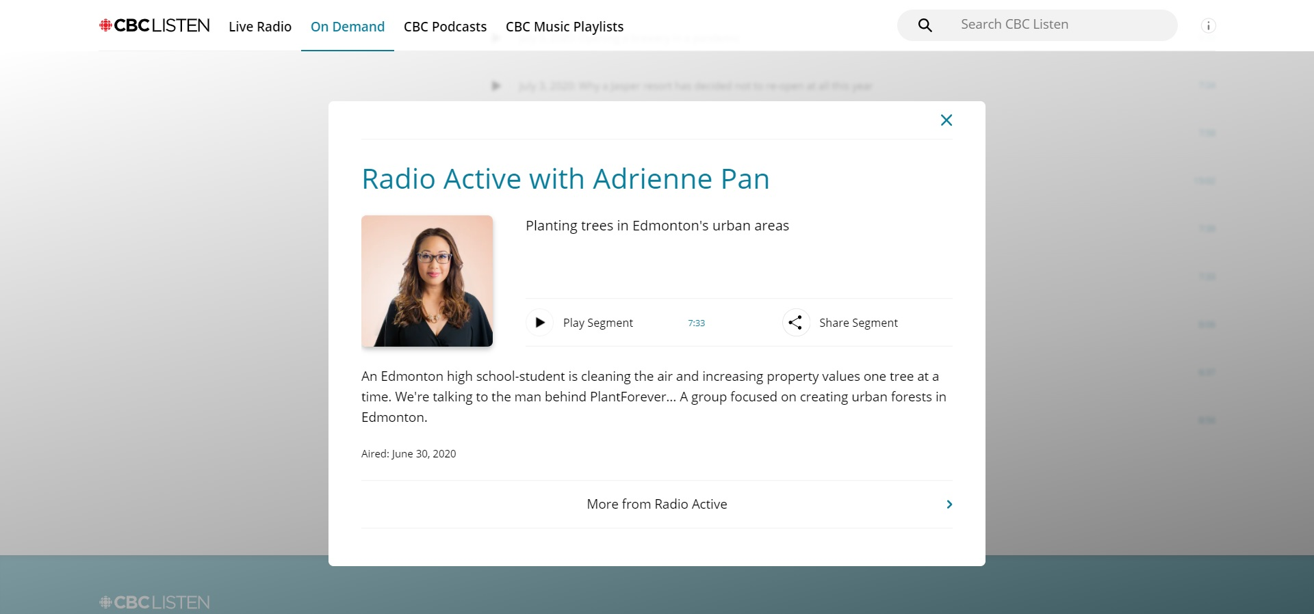Click the 7:33 segment duration
Viewport: 1314px width, 614px height.
click(696, 323)
